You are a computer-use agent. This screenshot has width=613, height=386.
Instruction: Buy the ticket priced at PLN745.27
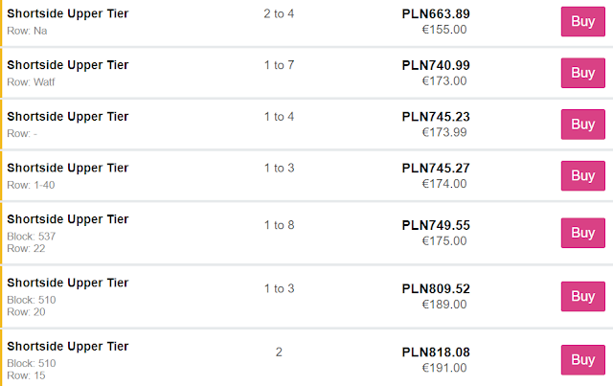pyautogui.click(x=583, y=176)
